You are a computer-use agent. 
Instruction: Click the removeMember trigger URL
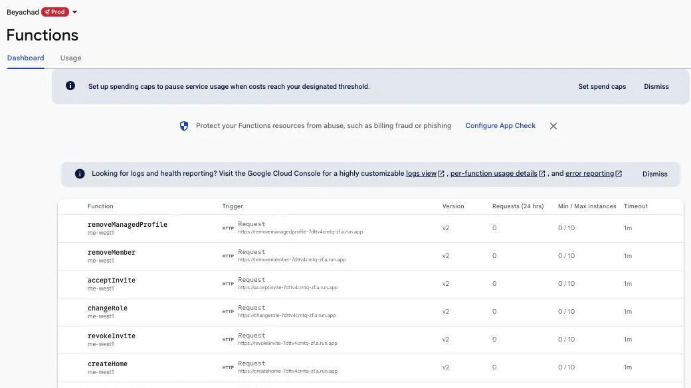click(x=292, y=259)
